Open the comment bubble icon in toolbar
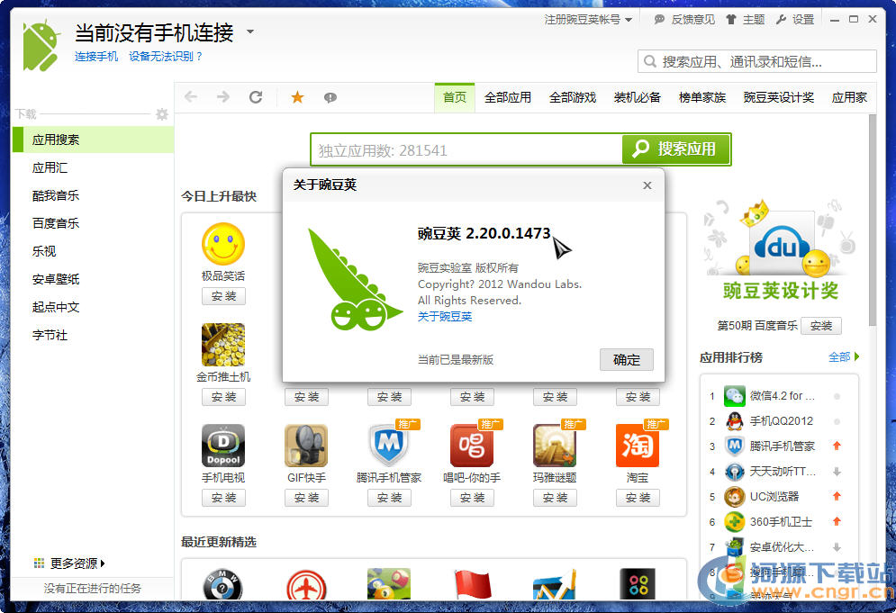Screen dimensions: 896x613 (x=330, y=98)
